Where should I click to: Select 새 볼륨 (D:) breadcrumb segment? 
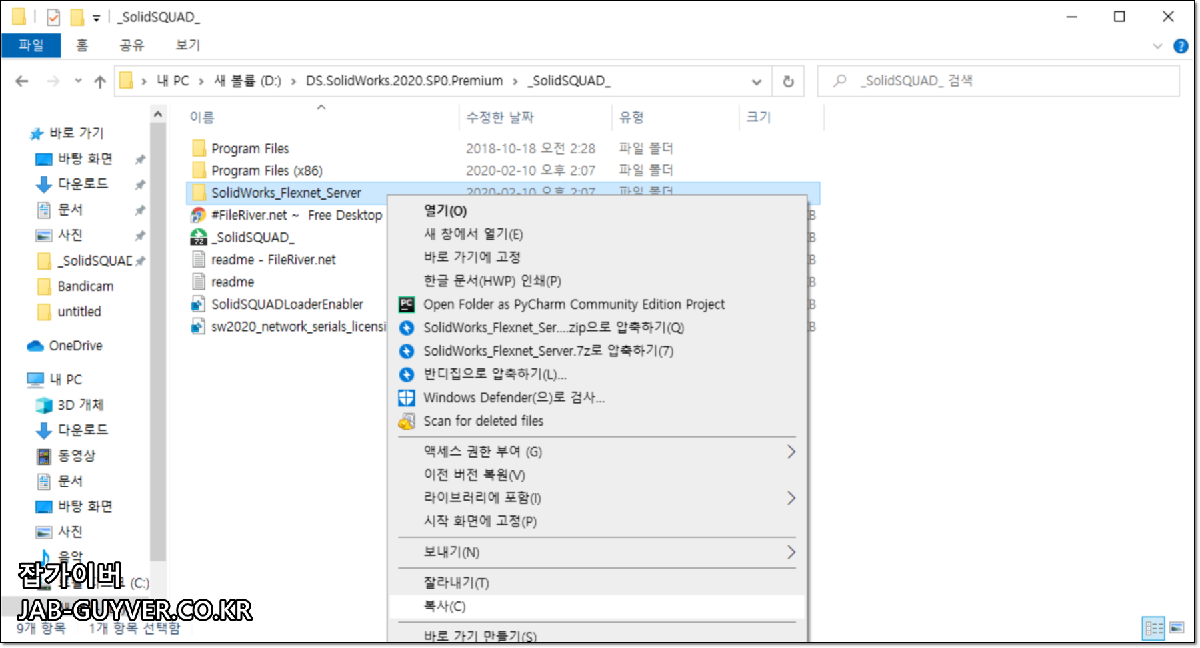click(247, 81)
